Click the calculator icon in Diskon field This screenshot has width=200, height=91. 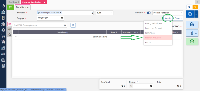tap(151, 86)
